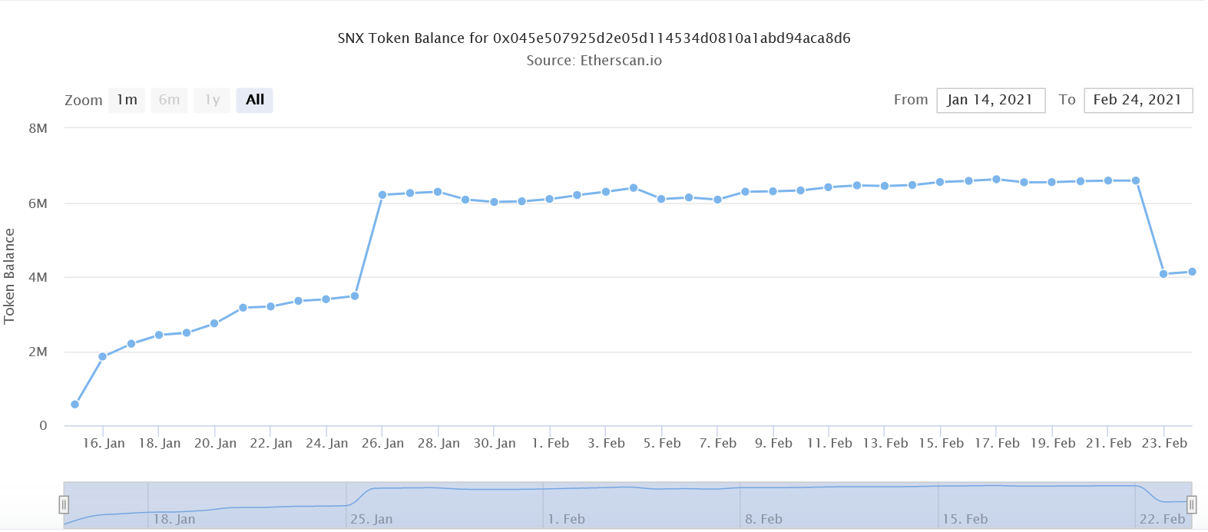1208x532 pixels.
Task: Click the Token Balance axis title
Action: coord(10,276)
